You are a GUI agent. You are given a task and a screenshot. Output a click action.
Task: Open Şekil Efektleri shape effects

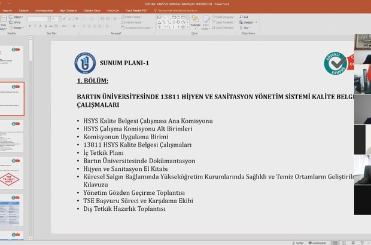point(223,28)
